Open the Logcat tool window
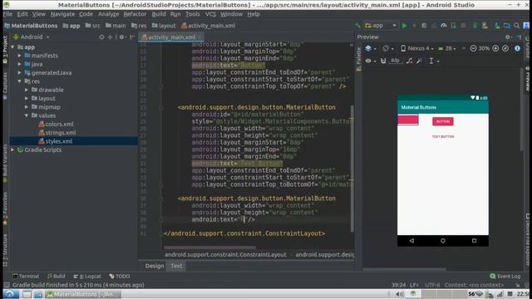The width and height of the screenshot is (532, 299). (87, 277)
